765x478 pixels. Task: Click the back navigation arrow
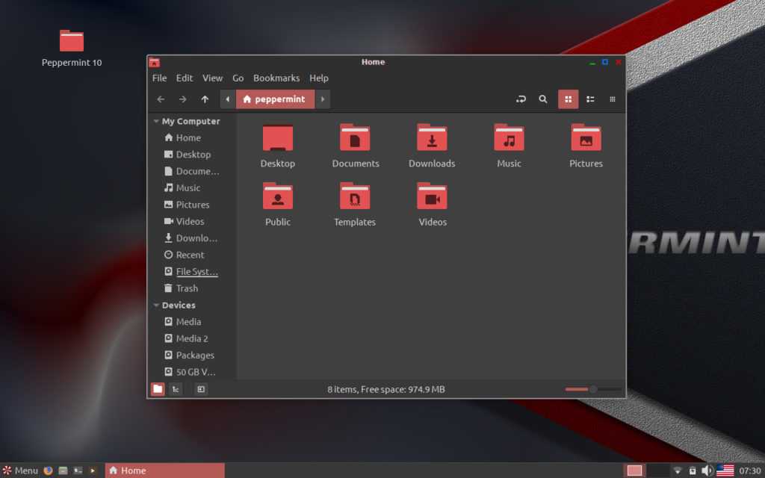tap(161, 99)
